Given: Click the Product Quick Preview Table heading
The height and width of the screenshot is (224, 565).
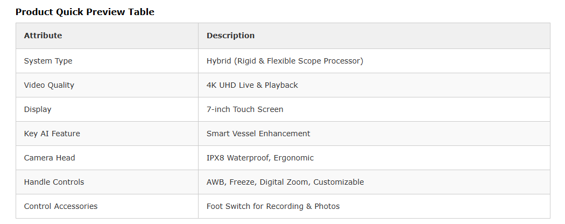Looking at the screenshot, I should (x=84, y=12).
